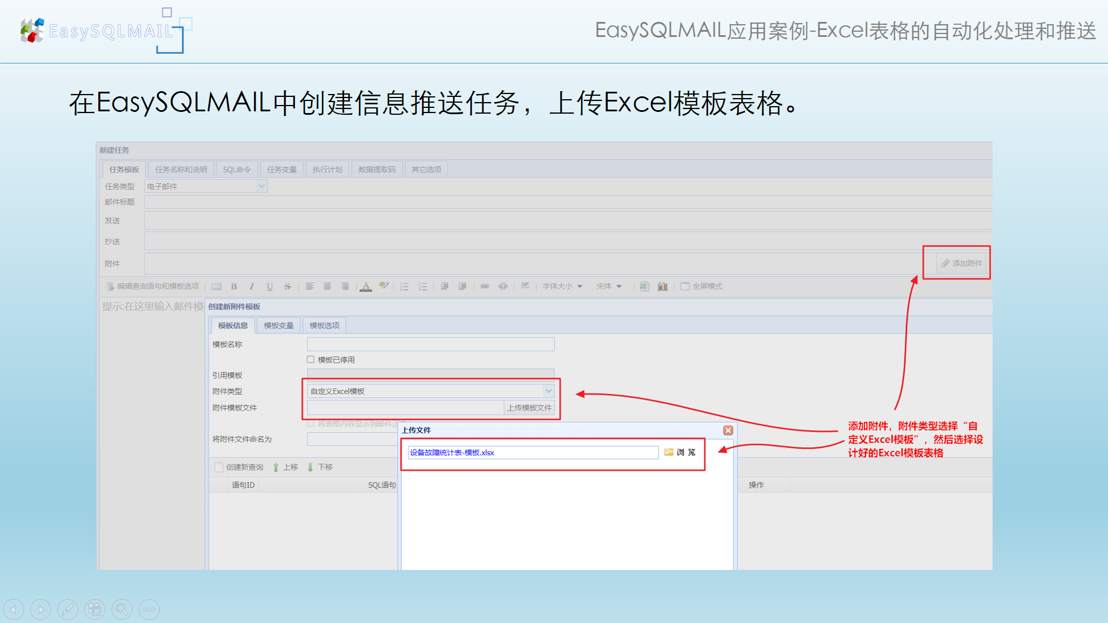Switch to the 任务名称和说明 tab
The width and height of the screenshot is (1108, 623).
point(181,170)
